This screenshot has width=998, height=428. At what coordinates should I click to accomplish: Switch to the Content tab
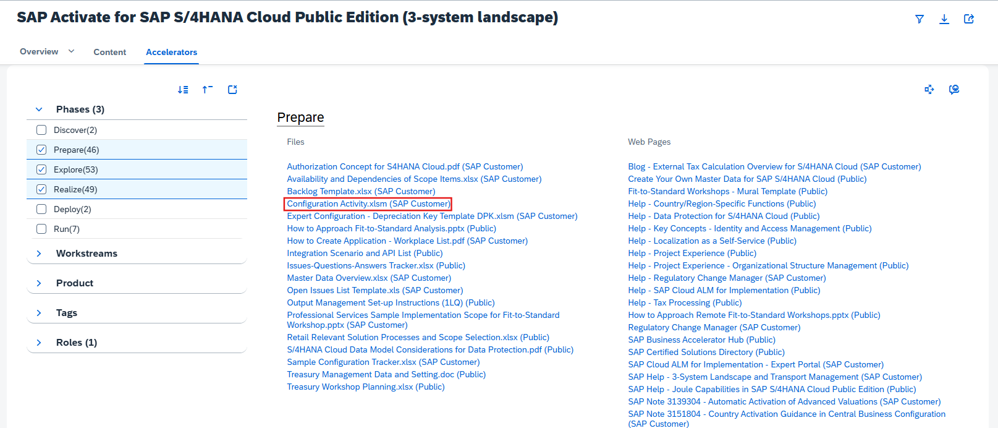pyautogui.click(x=110, y=52)
